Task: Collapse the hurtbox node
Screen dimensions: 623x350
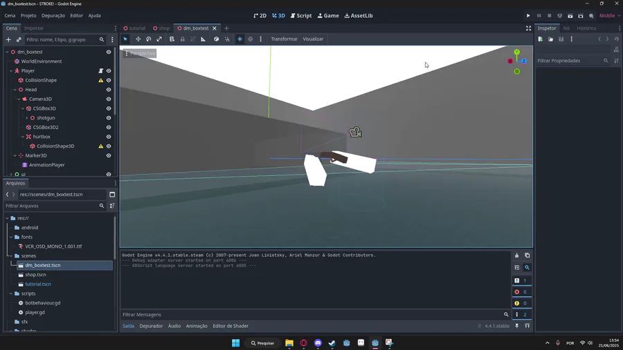Action: click(x=23, y=137)
